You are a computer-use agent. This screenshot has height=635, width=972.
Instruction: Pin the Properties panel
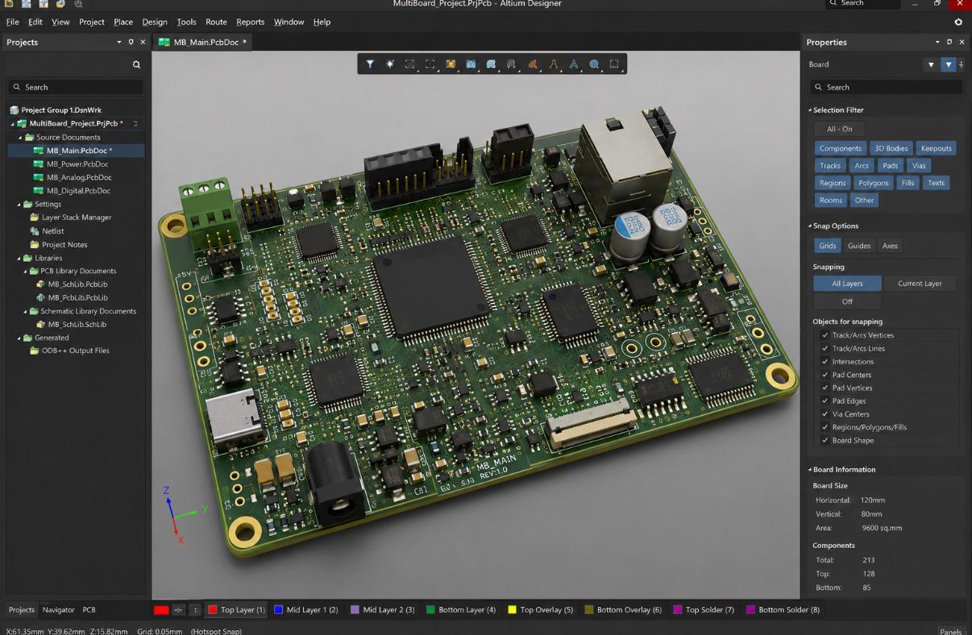(949, 42)
